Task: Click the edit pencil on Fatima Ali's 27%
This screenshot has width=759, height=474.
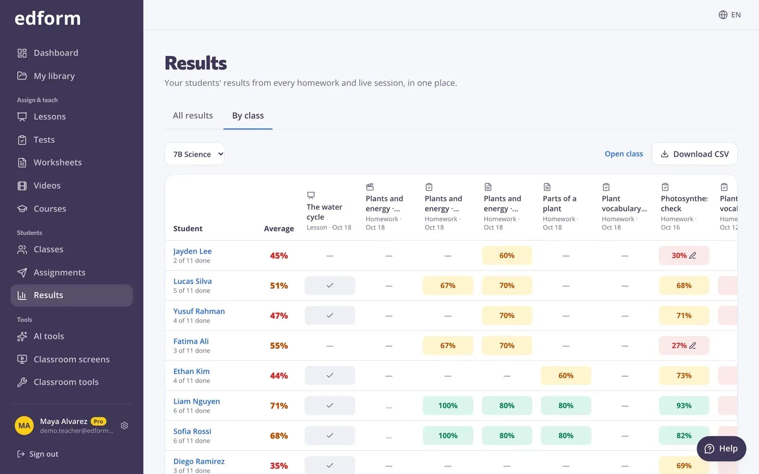Action: click(x=693, y=346)
